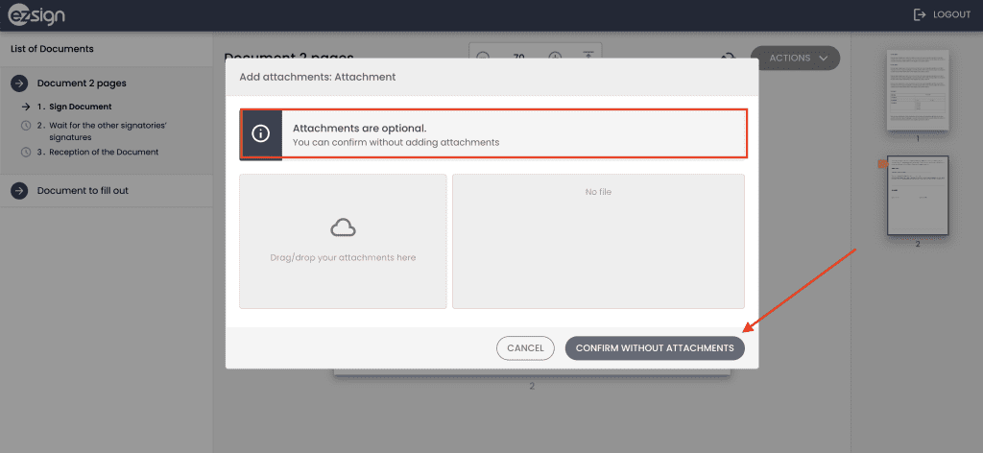Click the No file attachment list panel
Screen dimensions: 983x453
click(x=598, y=241)
